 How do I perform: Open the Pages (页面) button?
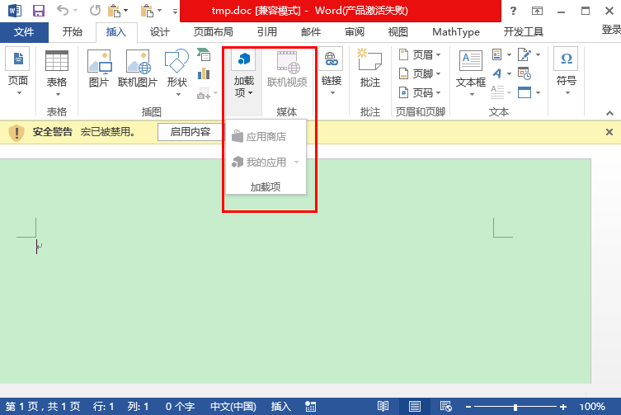click(x=18, y=72)
